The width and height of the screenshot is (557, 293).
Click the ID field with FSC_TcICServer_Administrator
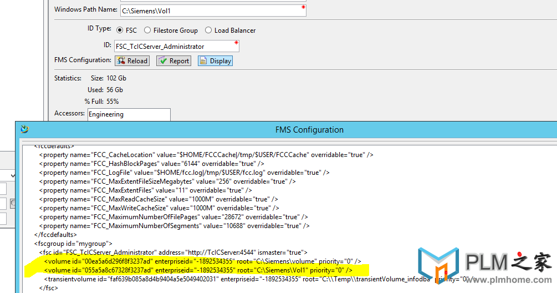177,46
